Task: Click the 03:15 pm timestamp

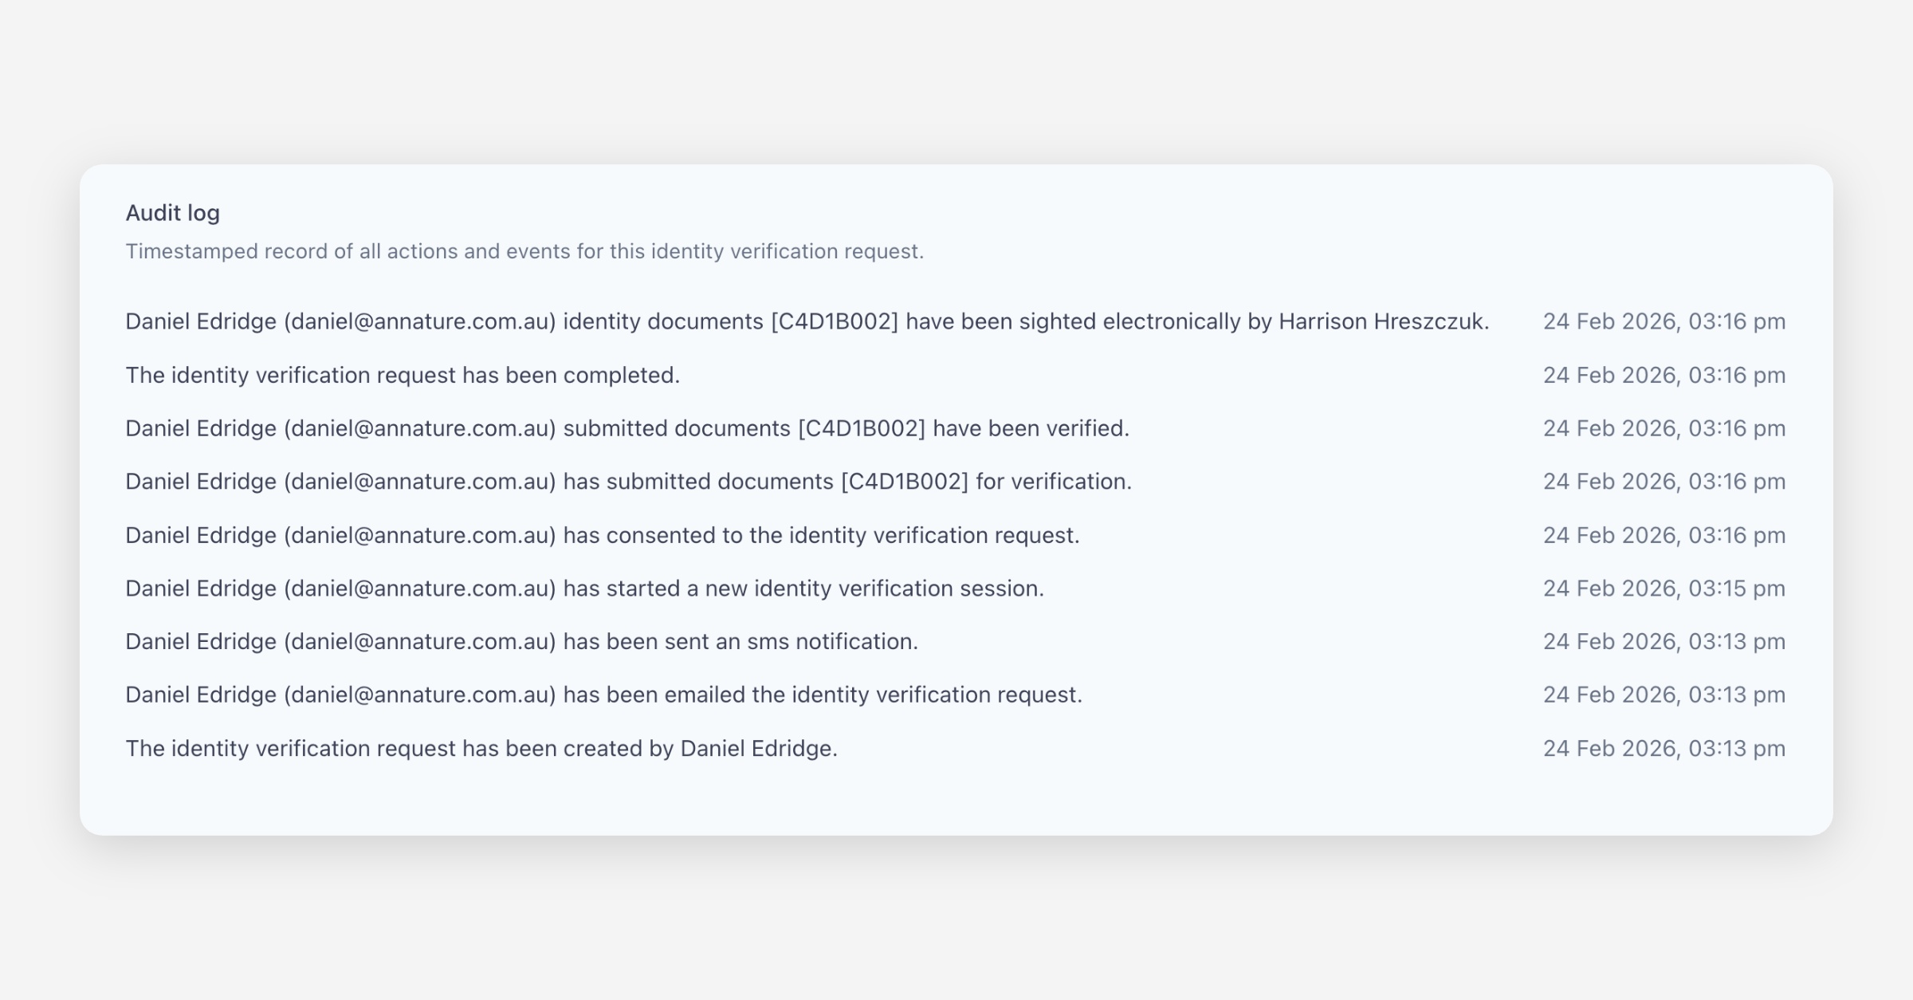Action: point(1664,589)
